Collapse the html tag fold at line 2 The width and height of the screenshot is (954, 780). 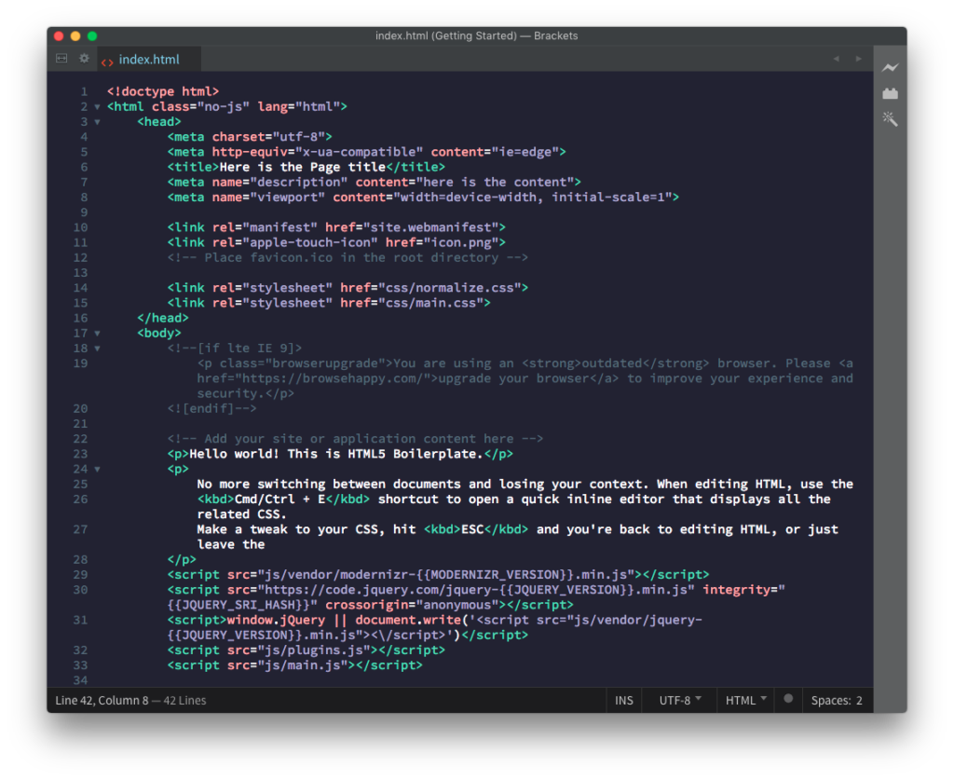coord(97,107)
